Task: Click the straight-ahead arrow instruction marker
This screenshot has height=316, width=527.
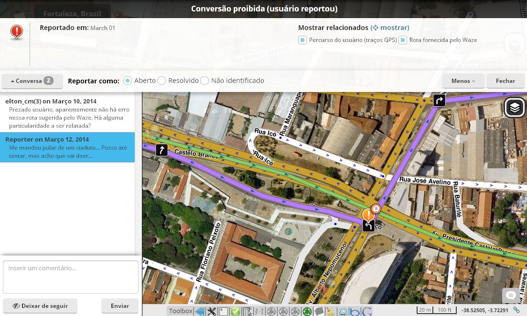Action: point(161,150)
